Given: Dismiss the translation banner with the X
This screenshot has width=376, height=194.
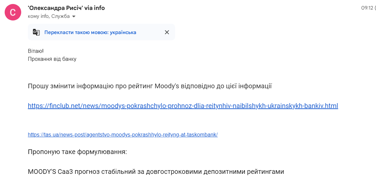Looking at the screenshot, I should [x=167, y=32].
